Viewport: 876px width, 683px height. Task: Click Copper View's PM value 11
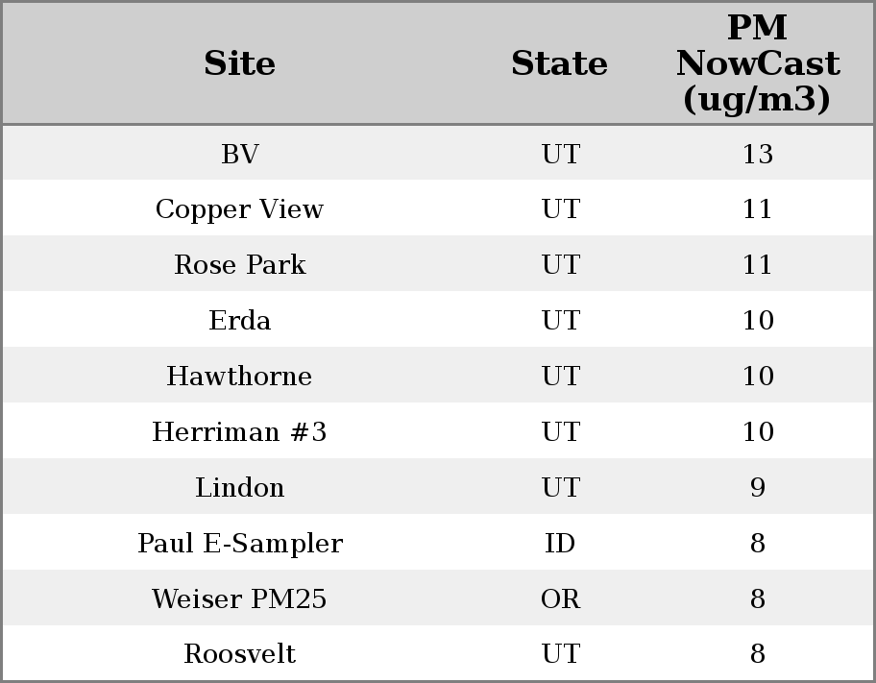point(757,209)
